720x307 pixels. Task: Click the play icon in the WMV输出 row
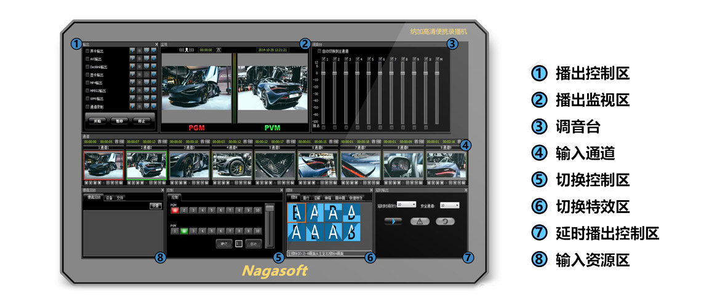[x=132, y=98]
